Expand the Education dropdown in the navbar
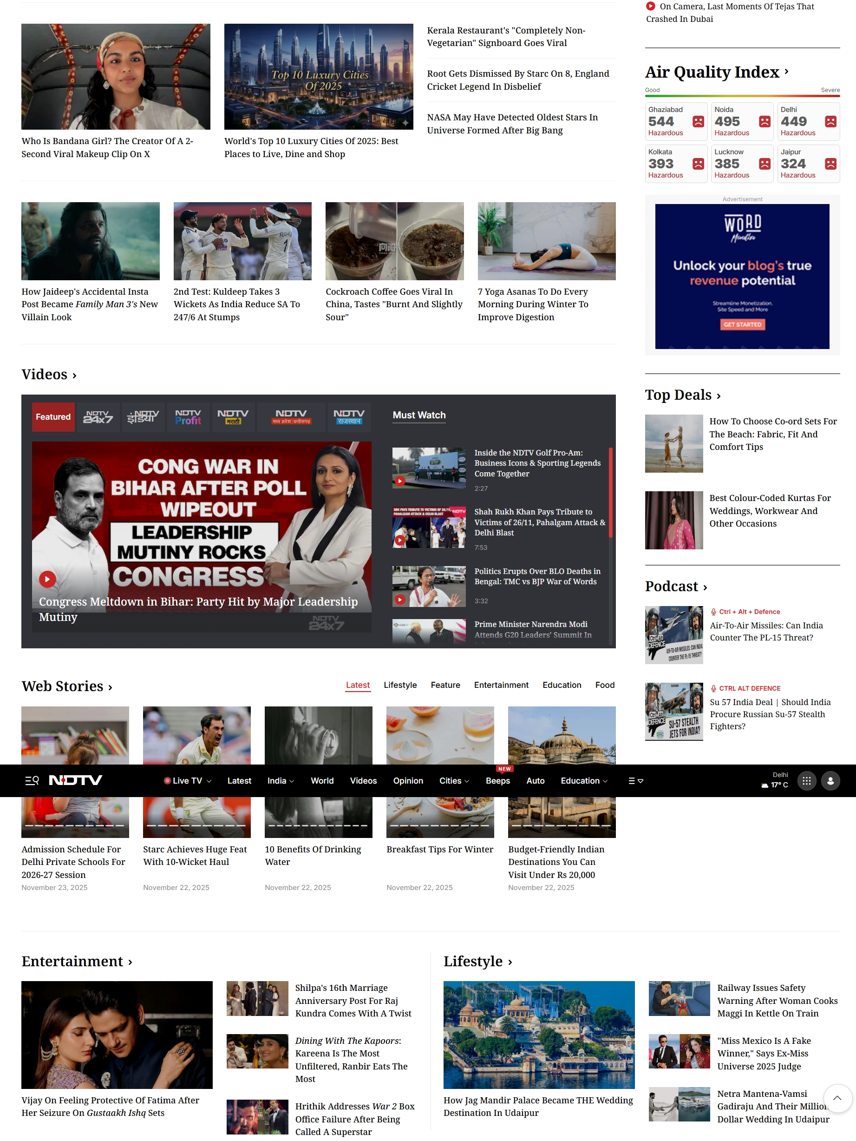856x1141 pixels. click(583, 780)
